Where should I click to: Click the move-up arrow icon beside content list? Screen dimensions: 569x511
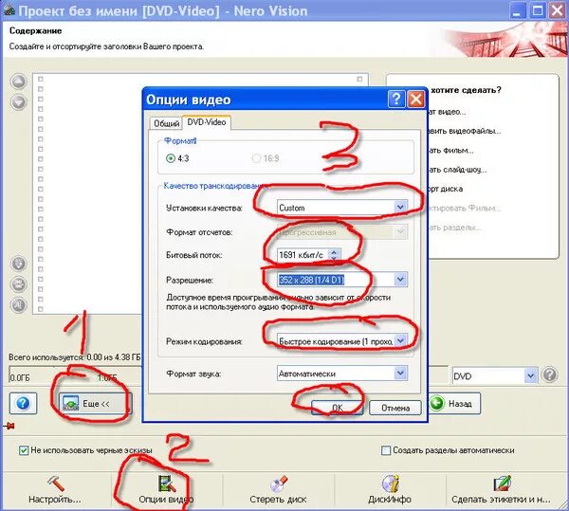(19, 82)
